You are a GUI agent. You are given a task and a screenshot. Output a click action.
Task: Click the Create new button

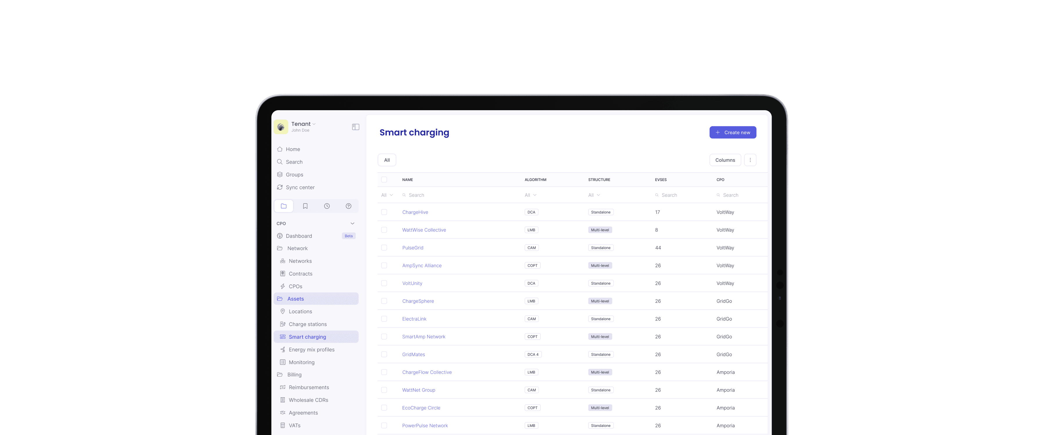point(732,133)
